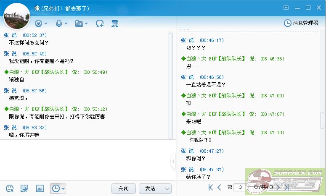Image resolution: width=326 pixels, height=196 pixels.
Task: Click the 发送 send button
Action: 150,188
